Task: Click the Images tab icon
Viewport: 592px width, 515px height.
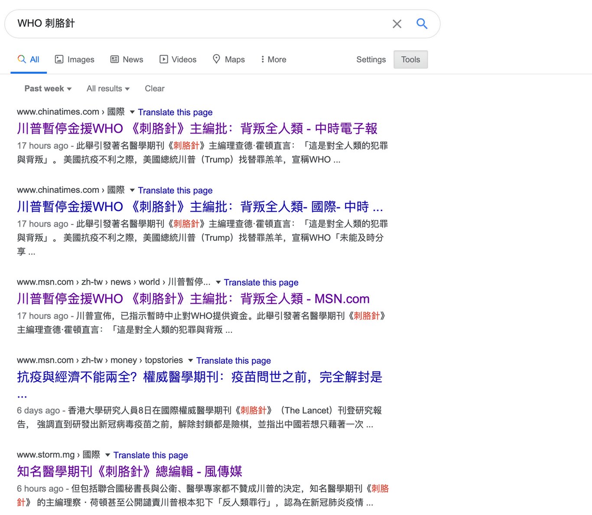Action: tap(59, 59)
